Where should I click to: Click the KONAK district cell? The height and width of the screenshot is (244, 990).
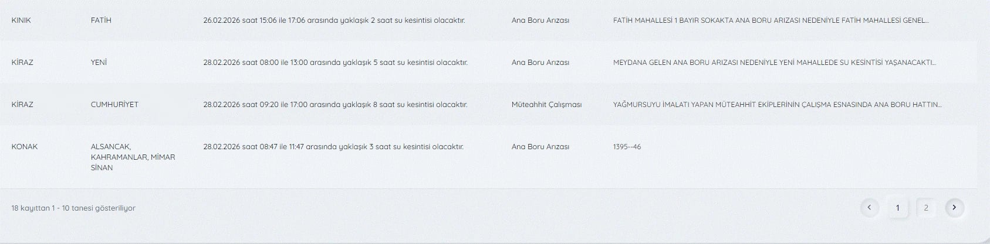click(25, 147)
